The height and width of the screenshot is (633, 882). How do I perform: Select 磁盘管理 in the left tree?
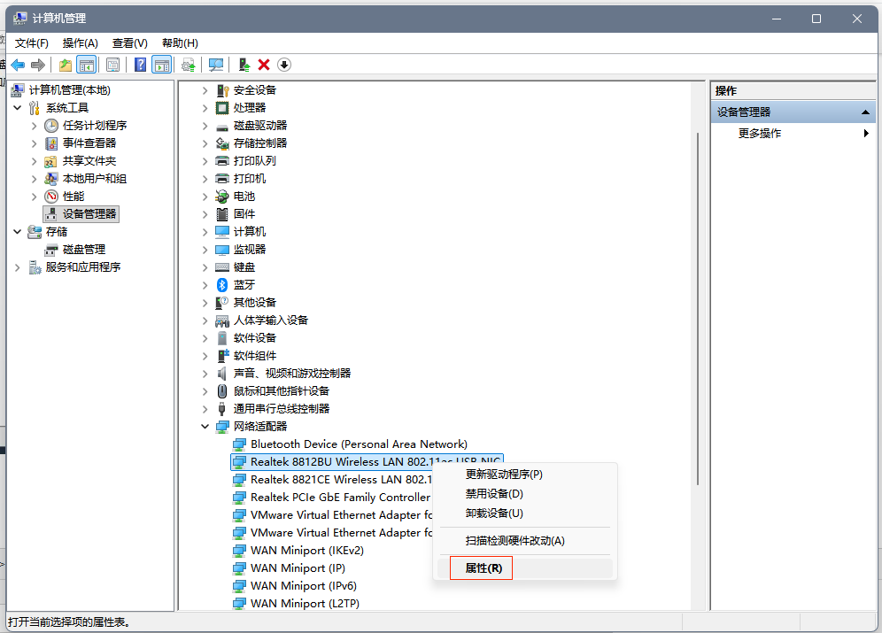(83, 250)
